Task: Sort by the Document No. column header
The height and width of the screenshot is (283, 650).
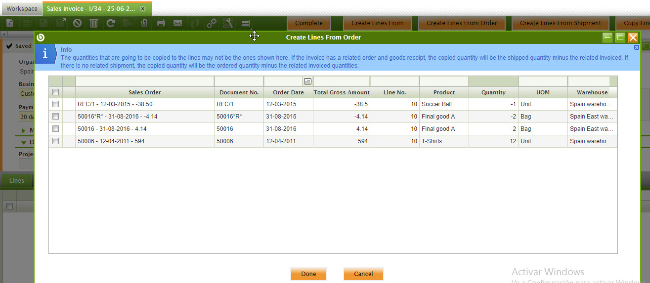Action: (x=239, y=92)
